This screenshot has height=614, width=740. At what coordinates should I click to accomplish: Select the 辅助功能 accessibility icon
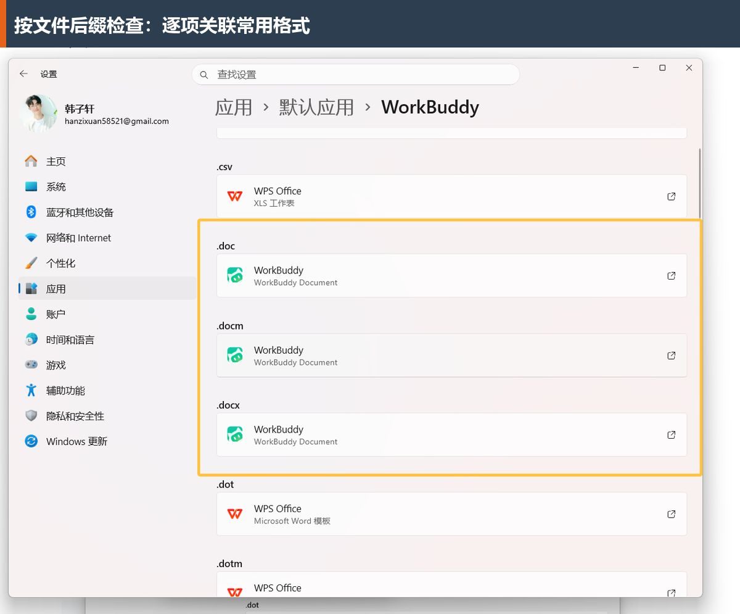click(31, 390)
